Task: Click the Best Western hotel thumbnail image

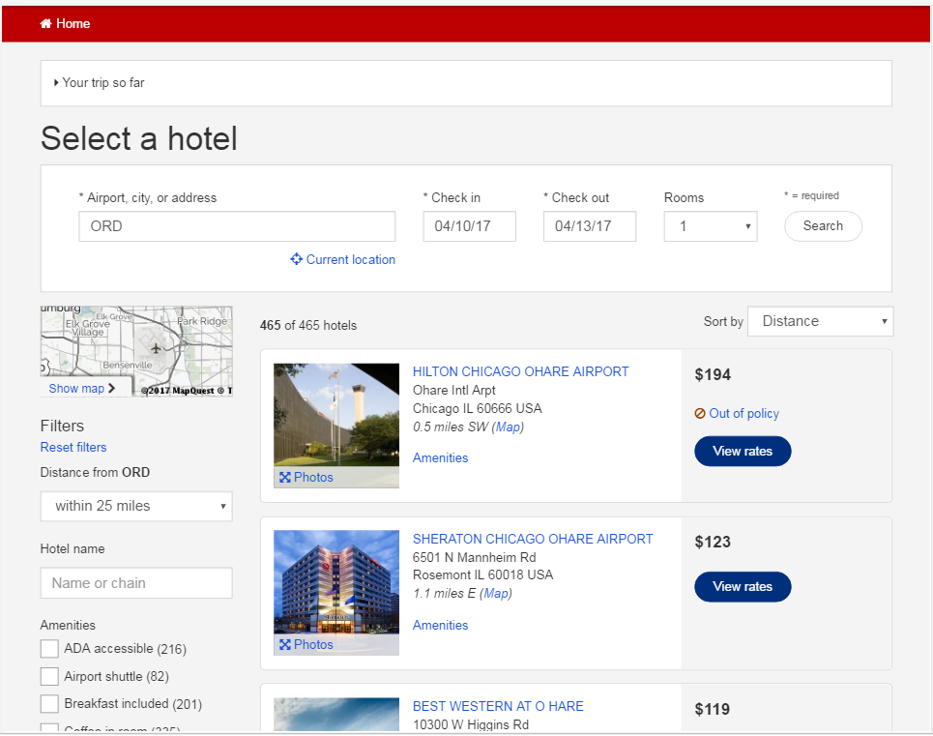Action: [x=336, y=714]
